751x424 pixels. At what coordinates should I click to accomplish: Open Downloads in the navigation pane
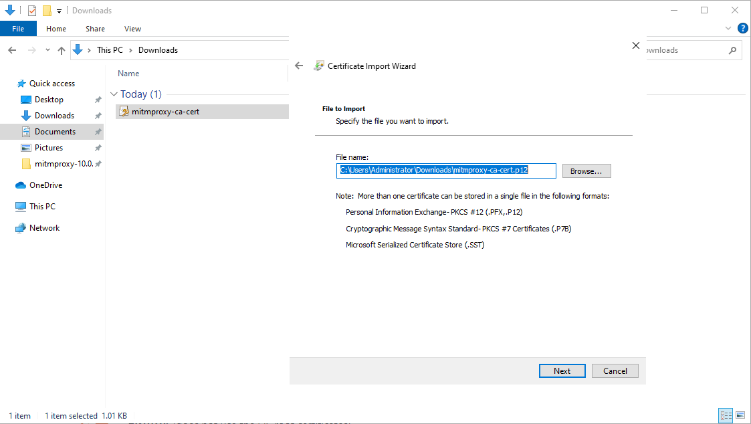(55, 116)
